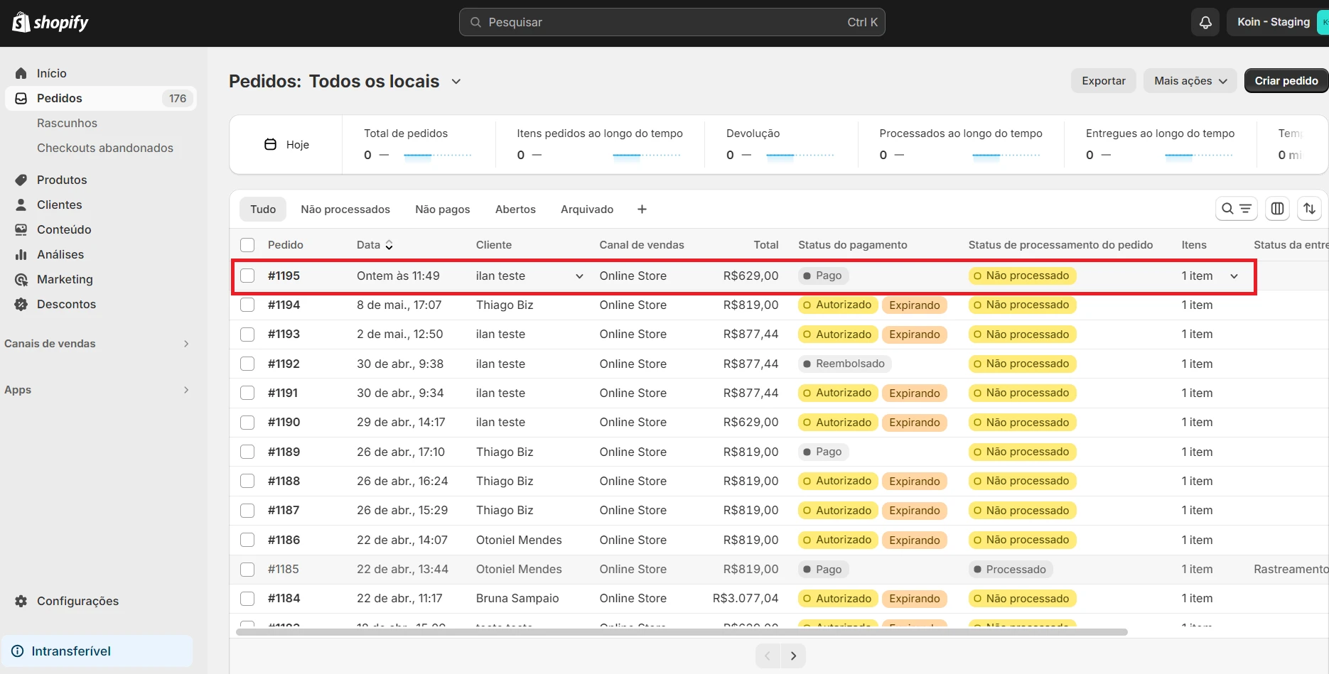Expand the Todos os locais location dropdown
1329x674 pixels.
(456, 82)
